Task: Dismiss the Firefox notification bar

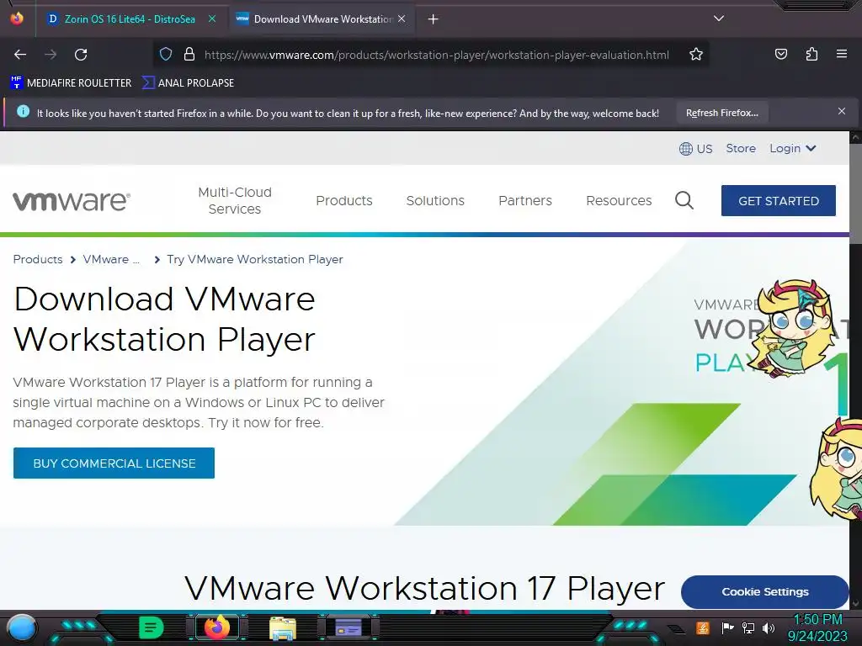Action: [842, 112]
